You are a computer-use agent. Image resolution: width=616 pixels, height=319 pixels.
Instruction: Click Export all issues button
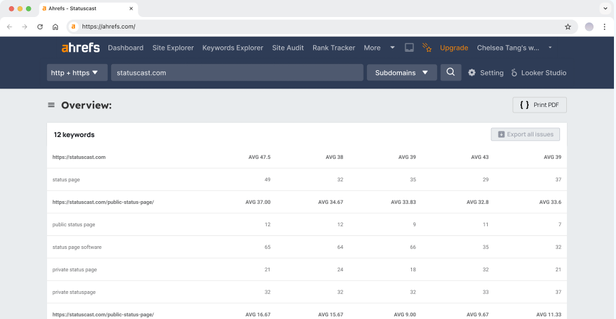525,134
